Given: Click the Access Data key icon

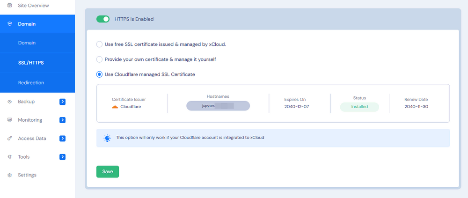Looking at the screenshot, I should coord(9,139).
